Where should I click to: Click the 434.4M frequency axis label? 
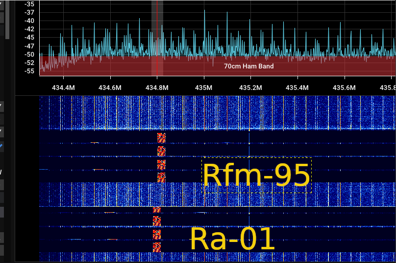[63, 88]
